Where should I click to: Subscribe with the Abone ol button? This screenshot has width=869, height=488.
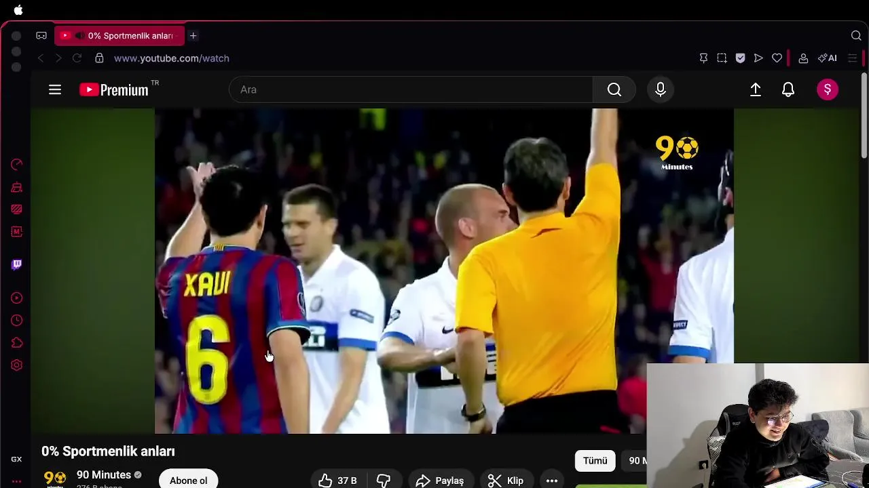(188, 479)
